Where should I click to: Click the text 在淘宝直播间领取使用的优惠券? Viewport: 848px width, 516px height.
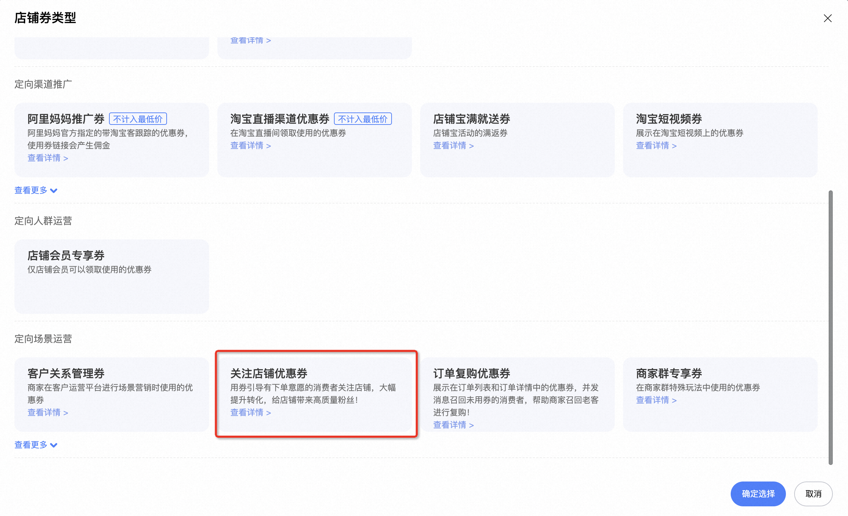(x=288, y=133)
